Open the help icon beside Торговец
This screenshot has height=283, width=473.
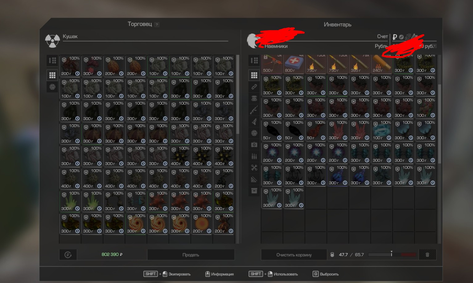click(x=157, y=25)
